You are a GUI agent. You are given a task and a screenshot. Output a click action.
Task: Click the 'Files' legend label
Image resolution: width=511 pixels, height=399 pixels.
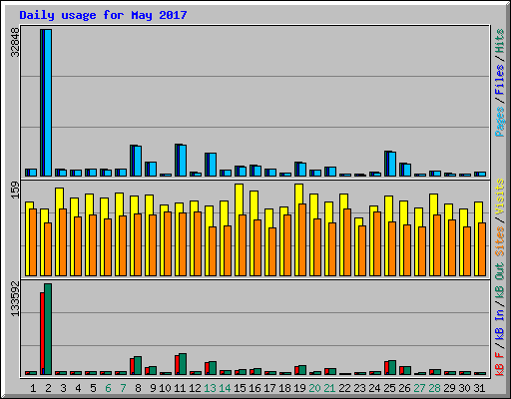499,79
